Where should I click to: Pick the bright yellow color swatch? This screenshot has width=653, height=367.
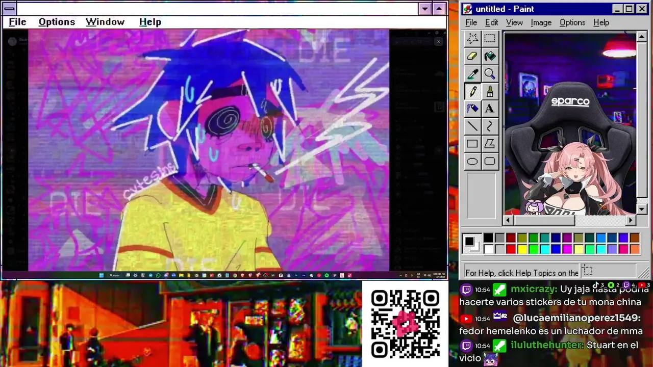pos(522,249)
